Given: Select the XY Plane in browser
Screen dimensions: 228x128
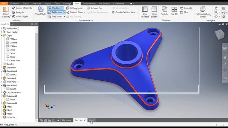Looking at the screenshot, I should 11,46.
